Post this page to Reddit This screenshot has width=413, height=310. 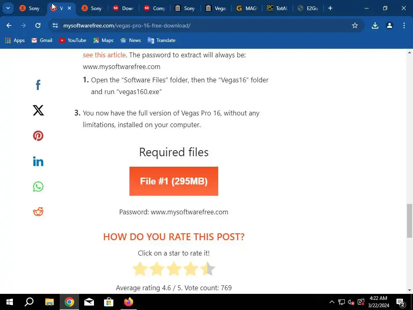[38, 212]
